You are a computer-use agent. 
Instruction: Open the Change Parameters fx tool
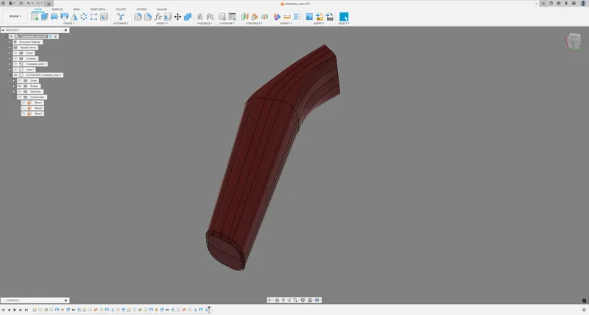158,16
